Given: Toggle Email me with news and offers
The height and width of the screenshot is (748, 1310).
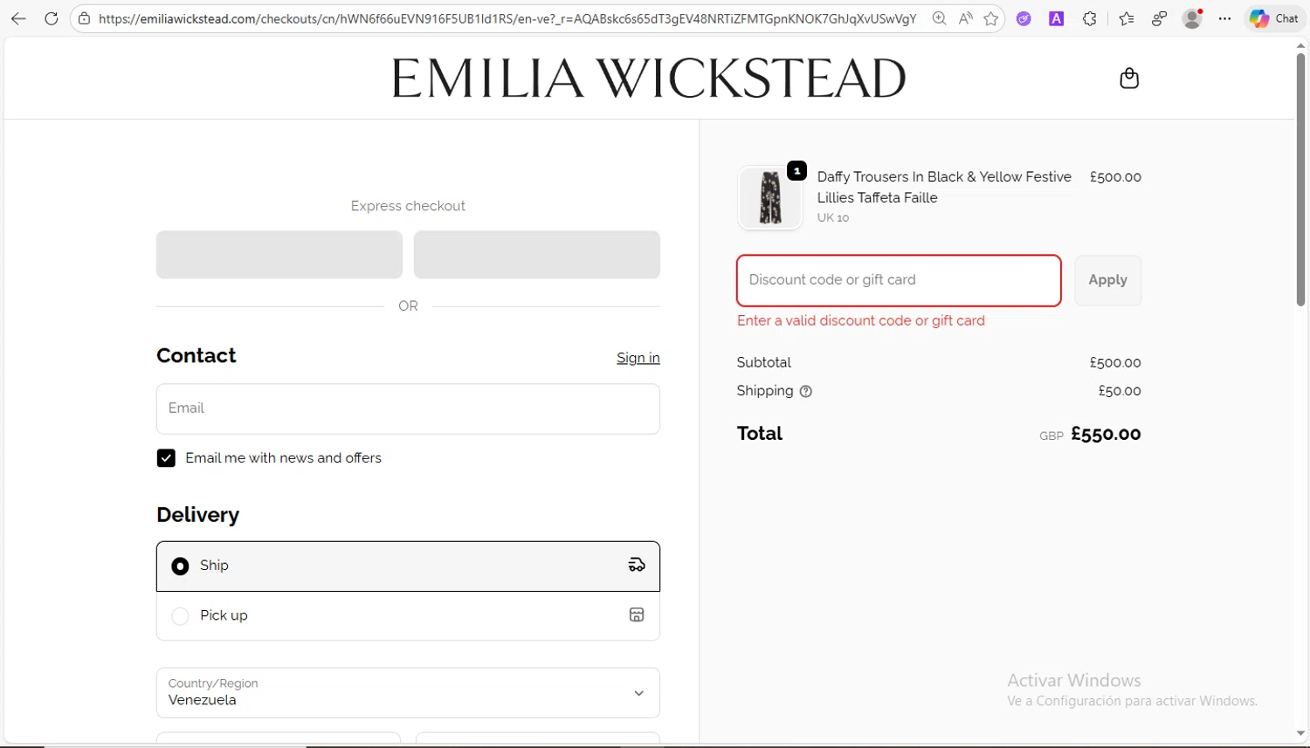Looking at the screenshot, I should point(166,458).
